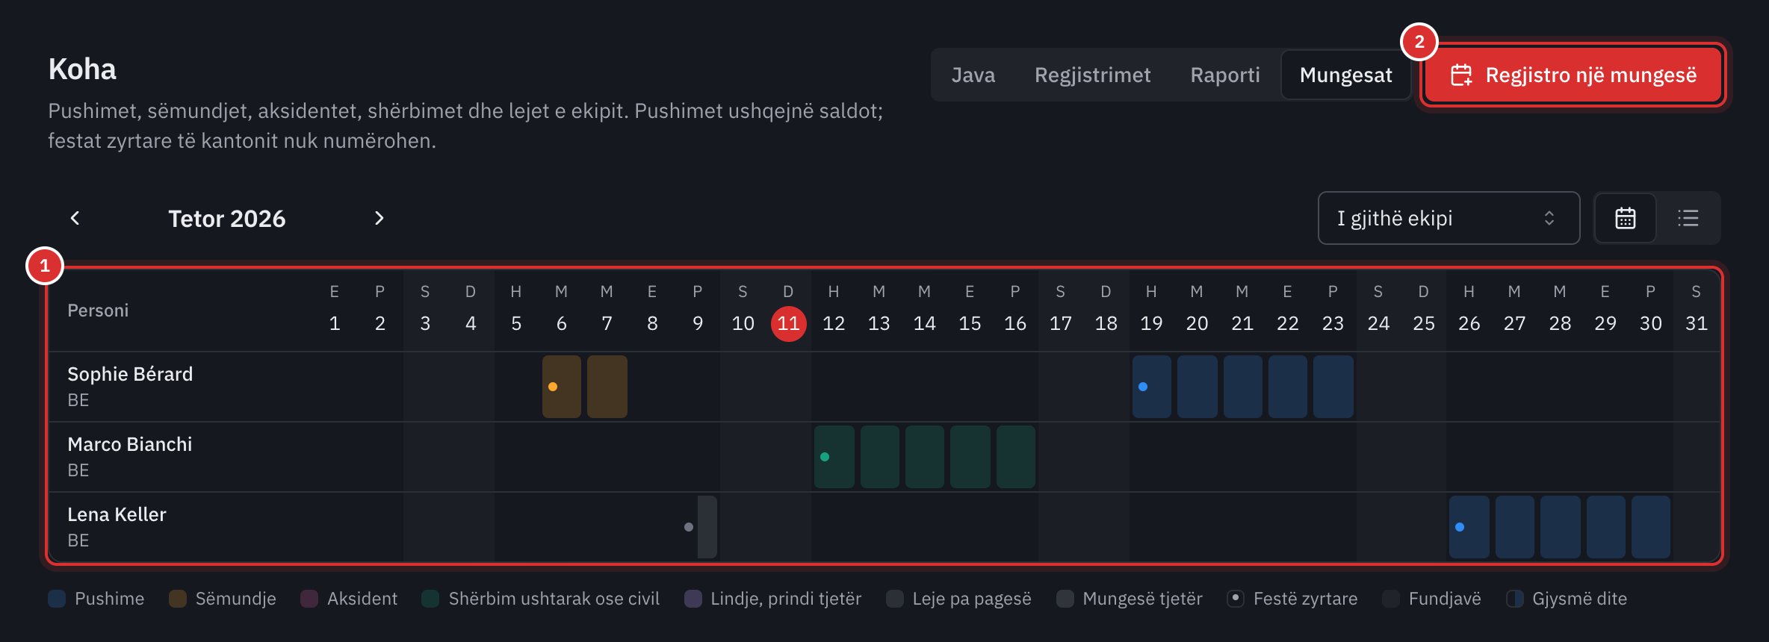Click the "Festë zyrtare" legend dot icon

1236,599
